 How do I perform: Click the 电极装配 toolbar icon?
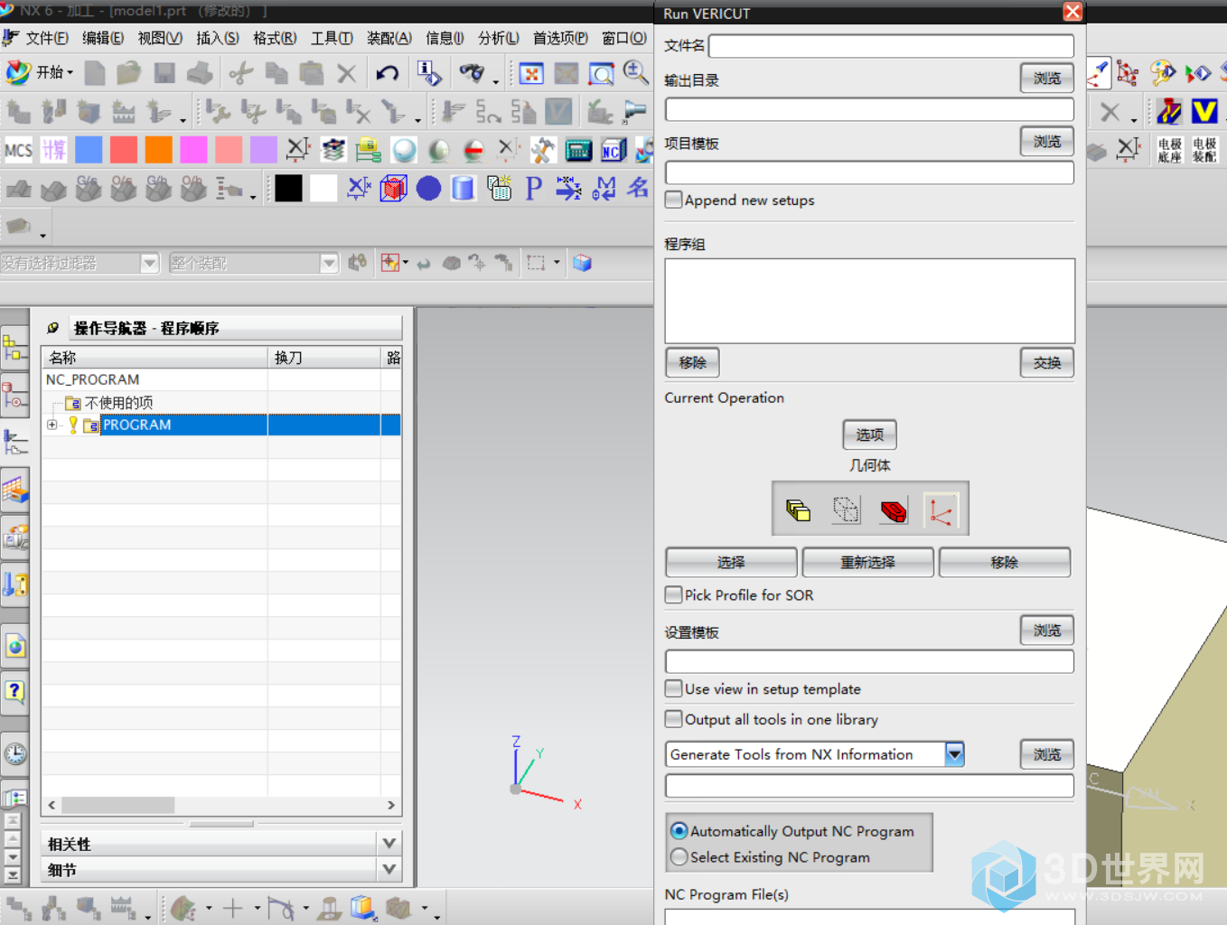coord(1204,150)
